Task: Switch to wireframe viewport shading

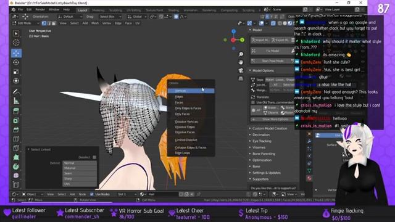Action: click(x=280, y=23)
